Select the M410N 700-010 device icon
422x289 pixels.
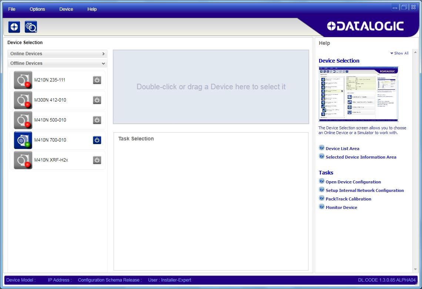coord(23,140)
